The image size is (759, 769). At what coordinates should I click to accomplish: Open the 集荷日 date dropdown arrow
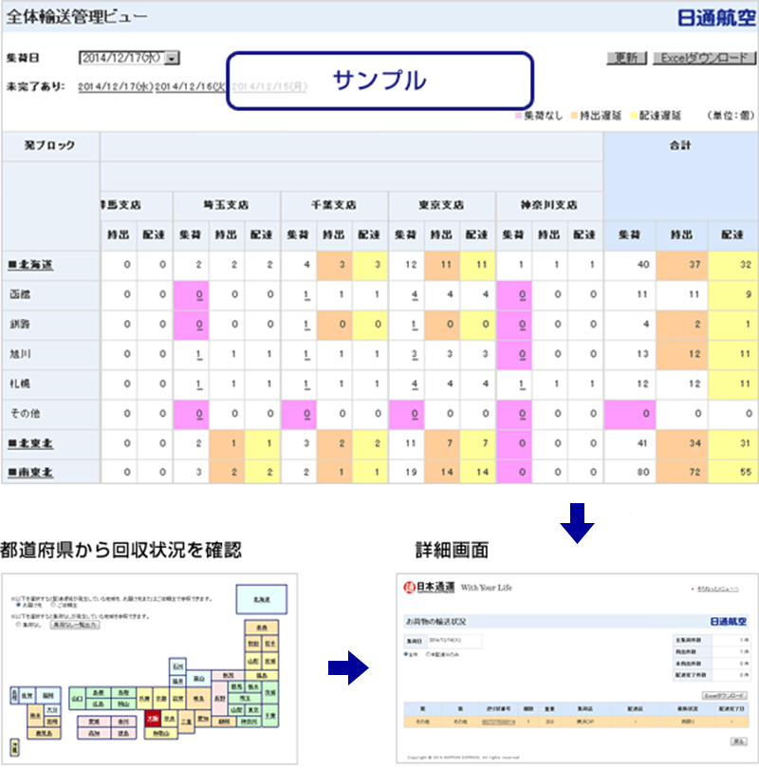tap(172, 58)
